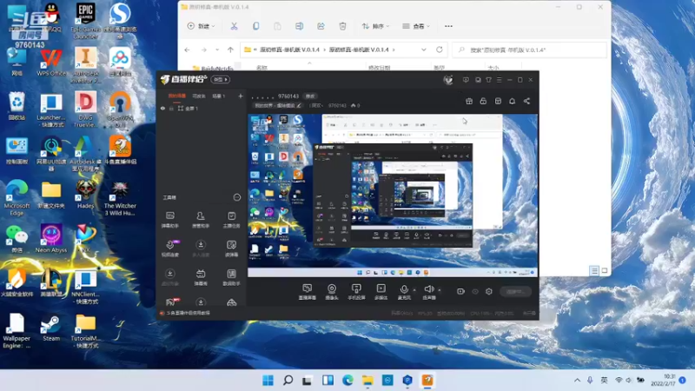
Task: Edit the live room title with the pencil icon
Action: pyautogui.click(x=299, y=105)
